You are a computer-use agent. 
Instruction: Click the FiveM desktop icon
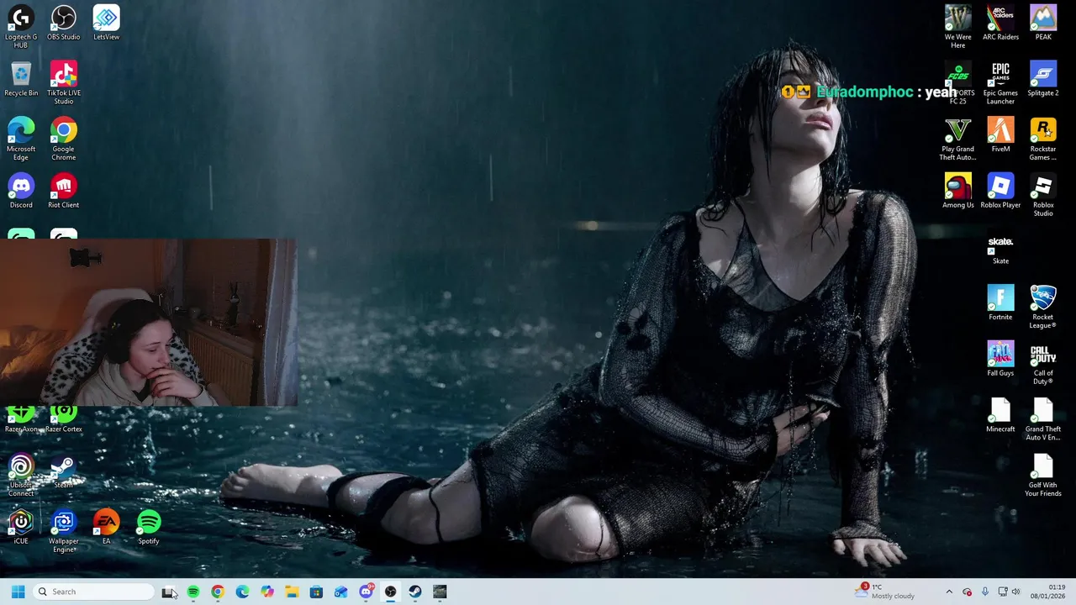pos(1000,135)
